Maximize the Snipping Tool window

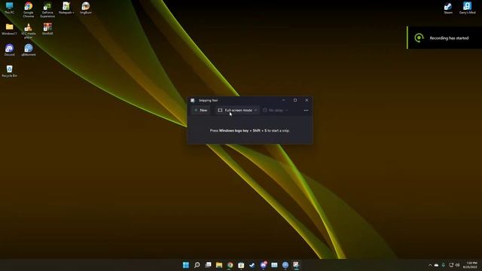click(x=295, y=100)
